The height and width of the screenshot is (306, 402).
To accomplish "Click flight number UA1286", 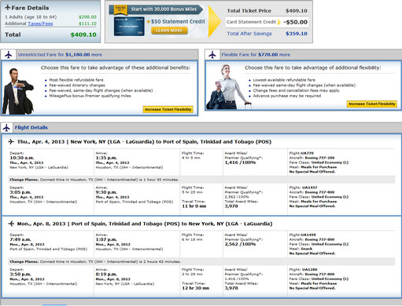I will 309,269.
